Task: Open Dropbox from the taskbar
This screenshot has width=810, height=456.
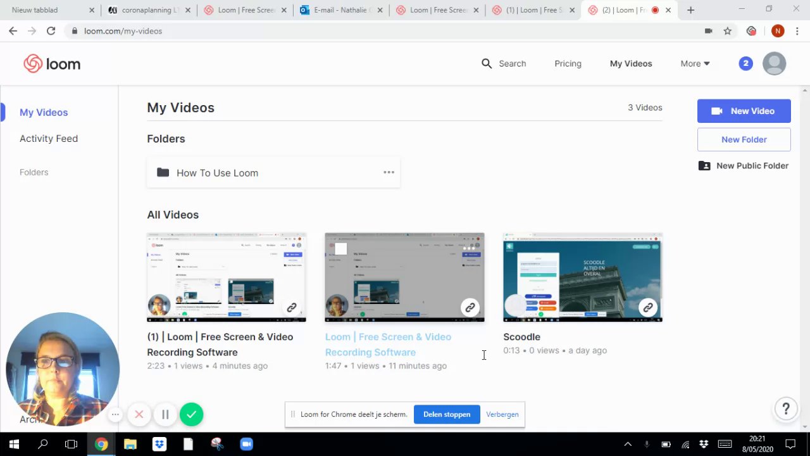Action: tap(159, 444)
